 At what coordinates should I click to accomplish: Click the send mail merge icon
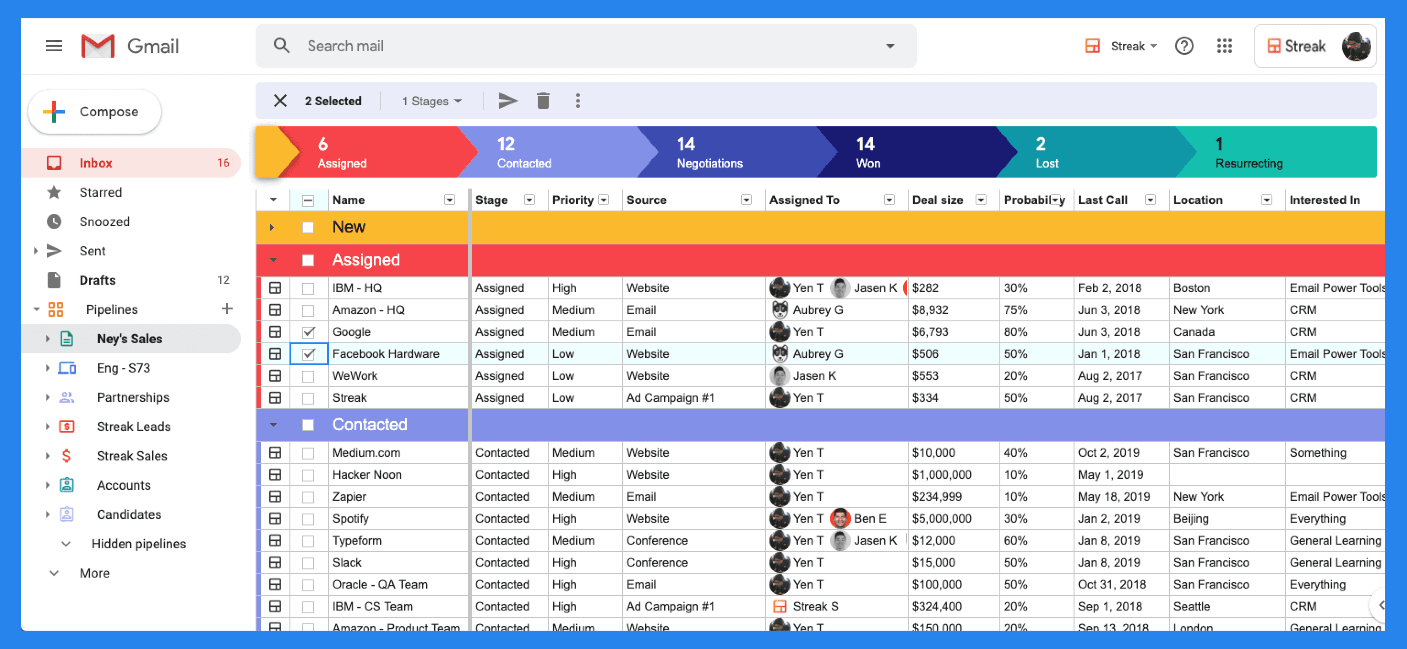pos(507,100)
